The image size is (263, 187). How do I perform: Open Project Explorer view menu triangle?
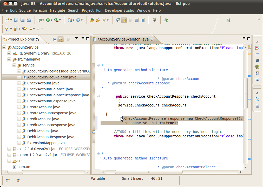click(x=77, y=38)
